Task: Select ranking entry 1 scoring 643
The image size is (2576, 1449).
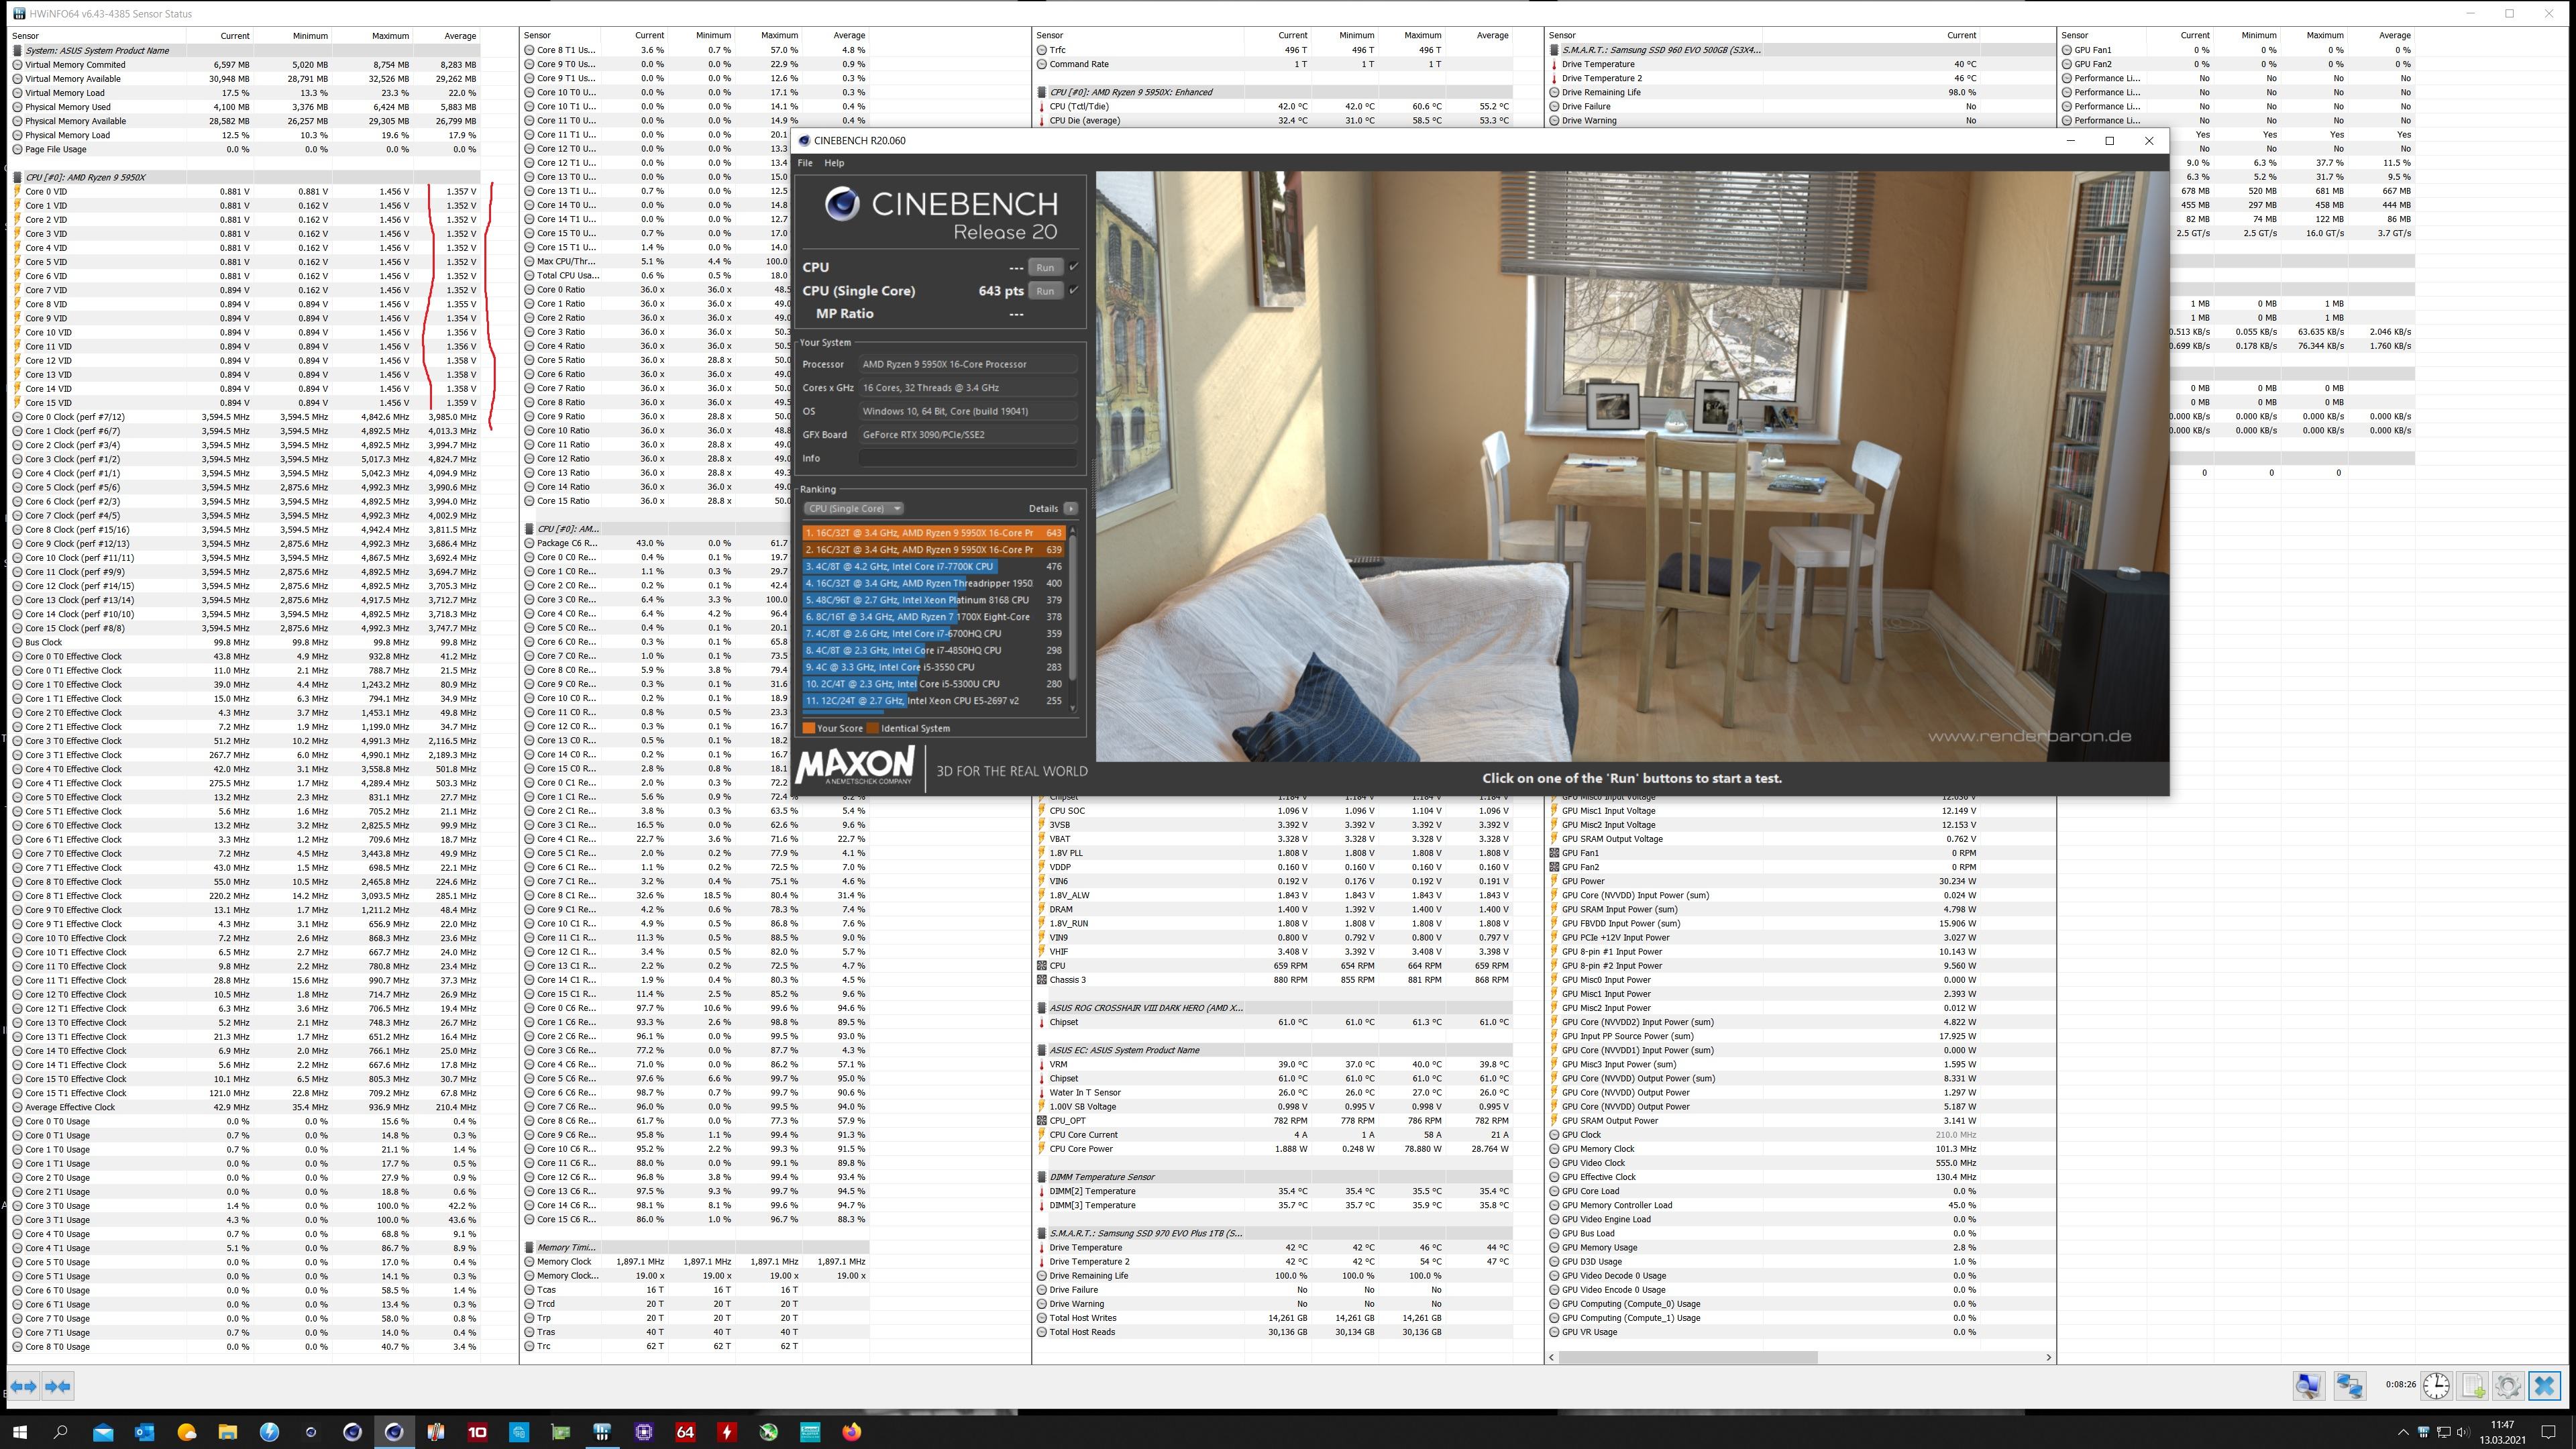Action: coord(934,533)
